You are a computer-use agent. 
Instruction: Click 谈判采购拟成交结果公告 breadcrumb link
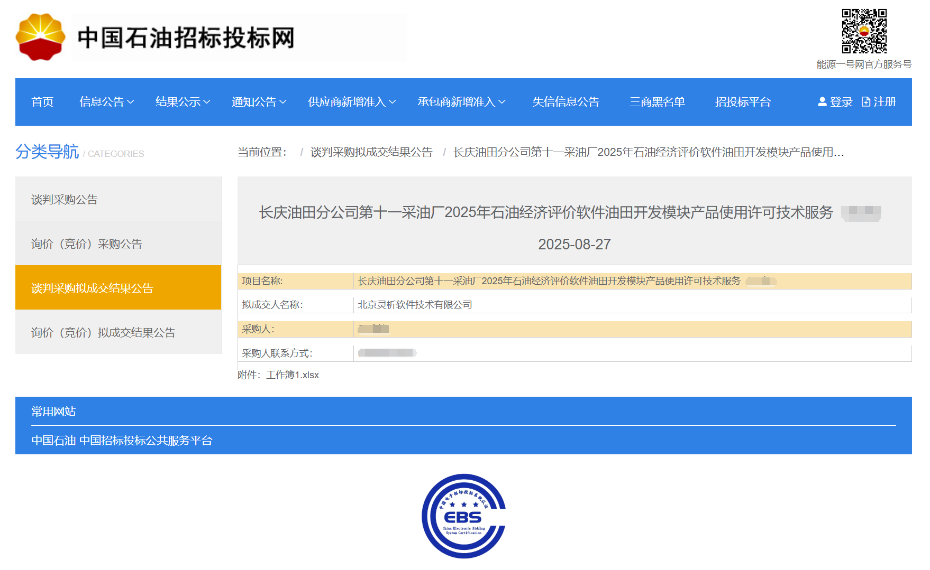(371, 153)
